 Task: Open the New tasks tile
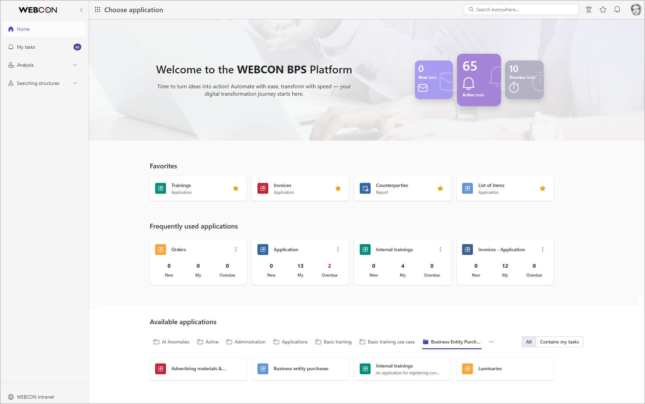pyautogui.click(x=434, y=80)
